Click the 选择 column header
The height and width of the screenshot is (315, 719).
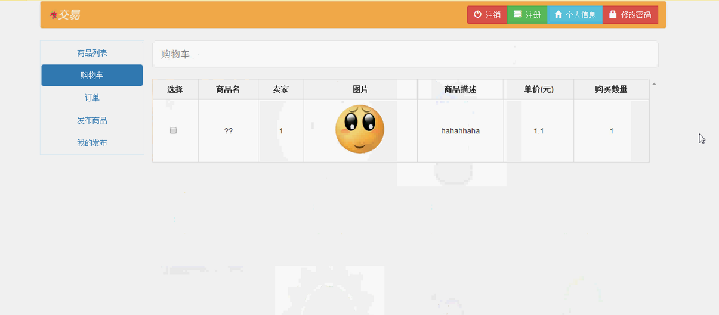175,89
